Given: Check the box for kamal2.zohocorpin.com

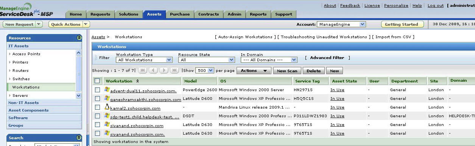Looking at the screenshot, I should [97, 107].
